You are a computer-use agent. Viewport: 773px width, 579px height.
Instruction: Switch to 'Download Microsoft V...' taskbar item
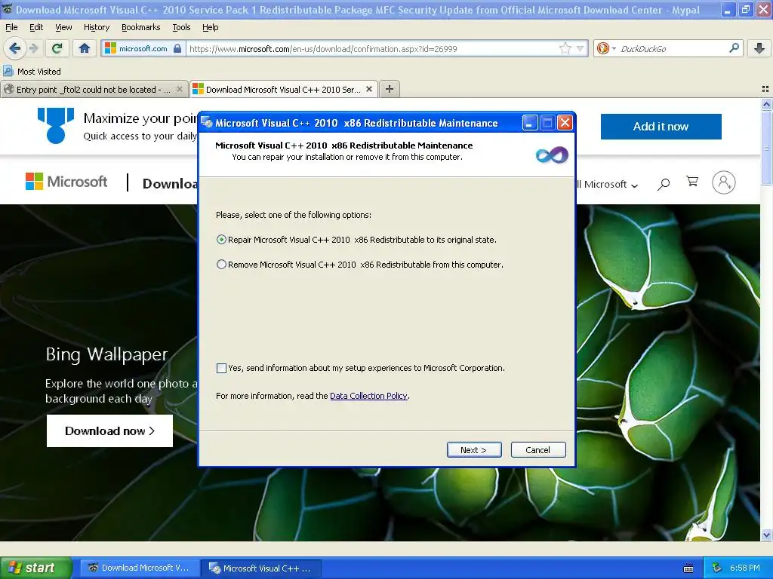(x=140, y=568)
